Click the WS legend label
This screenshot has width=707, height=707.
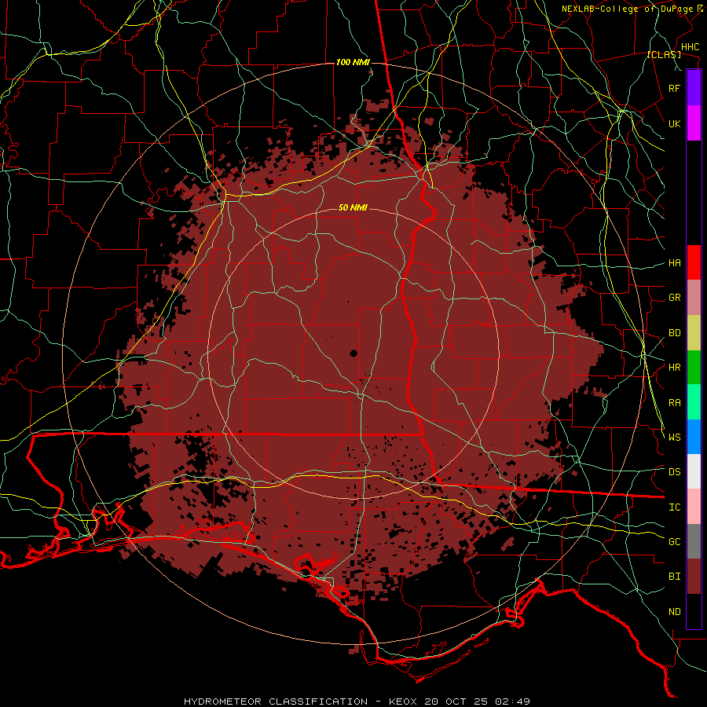674,438
